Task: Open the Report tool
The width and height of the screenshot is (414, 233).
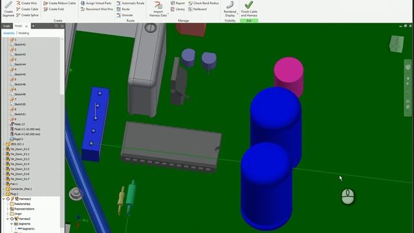Action: click(178, 3)
